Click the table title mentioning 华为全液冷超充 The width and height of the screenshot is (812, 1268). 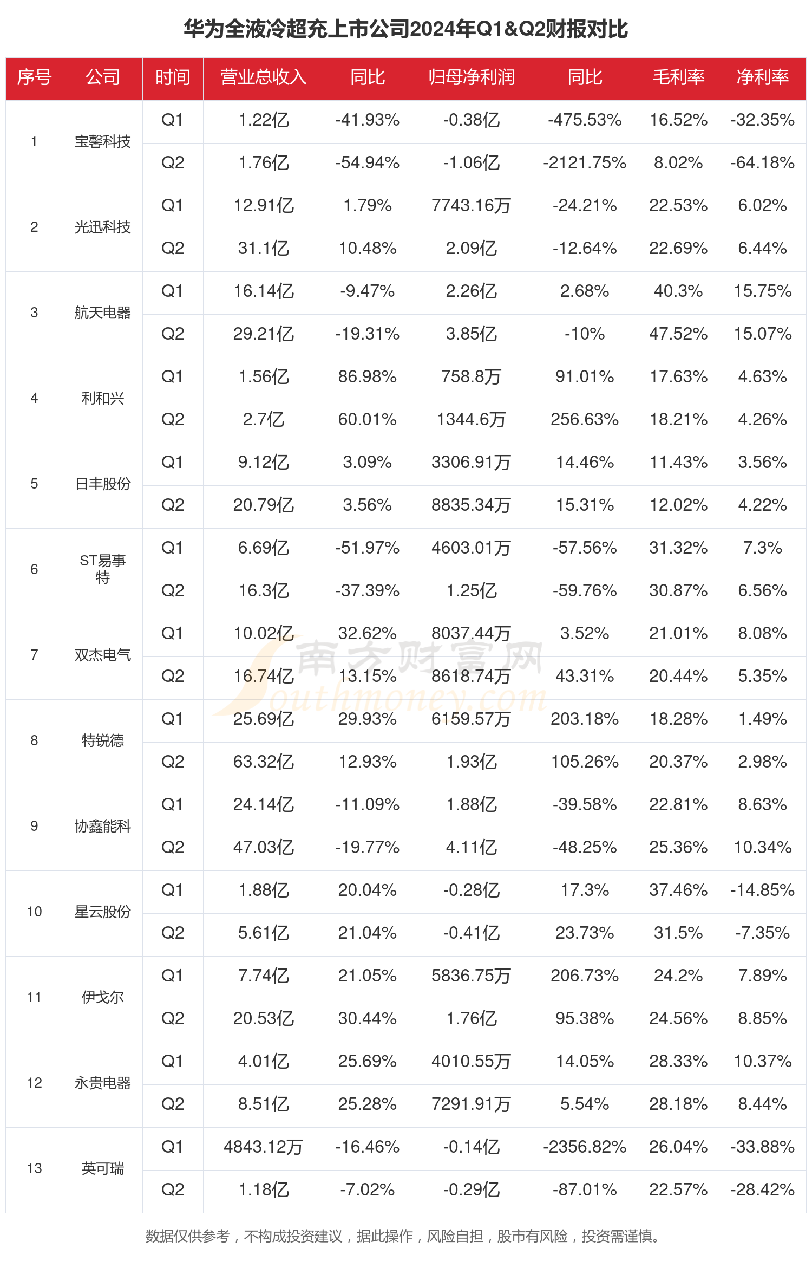pos(405,29)
